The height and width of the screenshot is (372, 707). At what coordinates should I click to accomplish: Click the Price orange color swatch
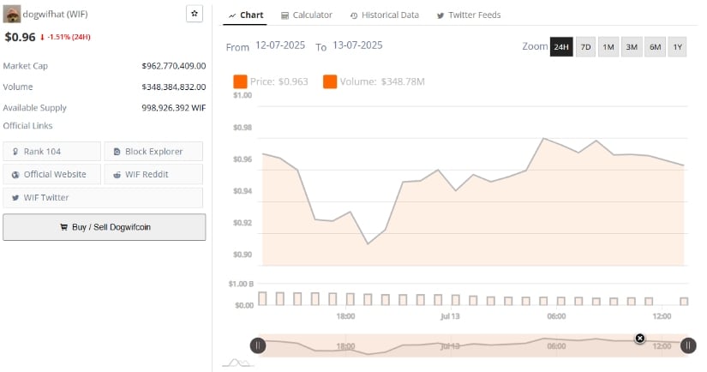240,81
